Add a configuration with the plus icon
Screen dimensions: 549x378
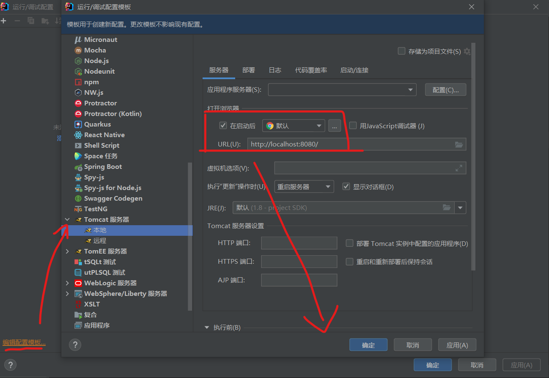coord(4,20)
